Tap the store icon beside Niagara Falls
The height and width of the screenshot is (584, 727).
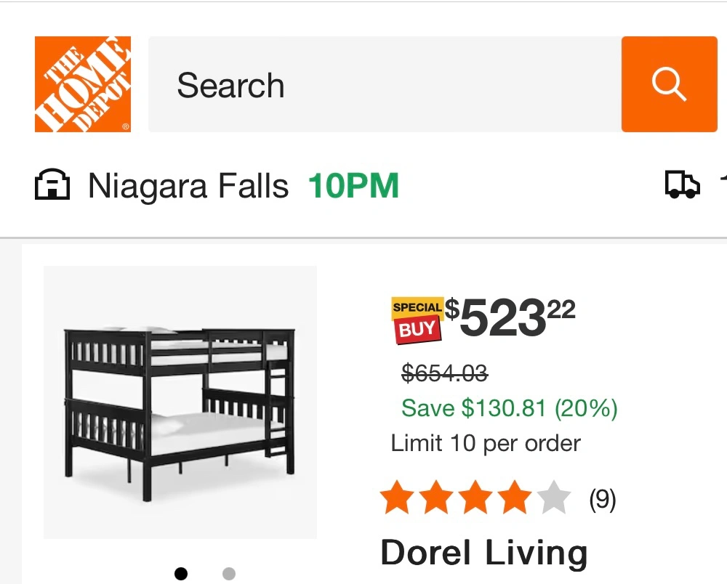tap(52, 186)
